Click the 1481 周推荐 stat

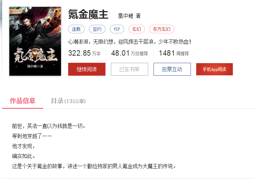point(174,53)
